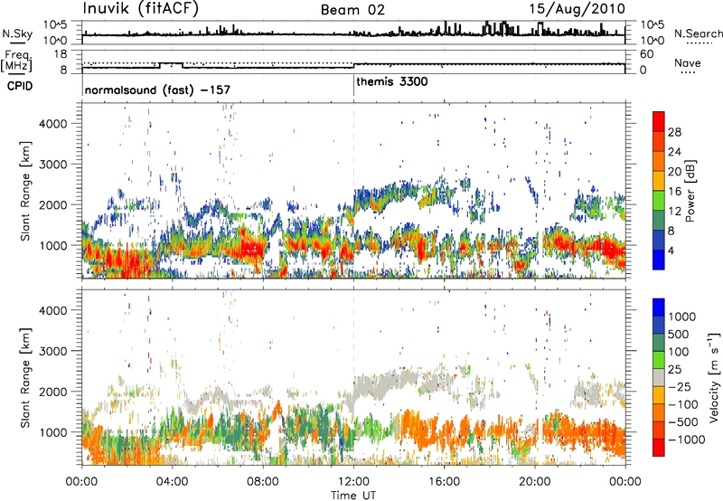The height and width of the screenshot is (501, 723).
Task: Click the "Slant Range [km]" label of power panel
Action: 25,191
